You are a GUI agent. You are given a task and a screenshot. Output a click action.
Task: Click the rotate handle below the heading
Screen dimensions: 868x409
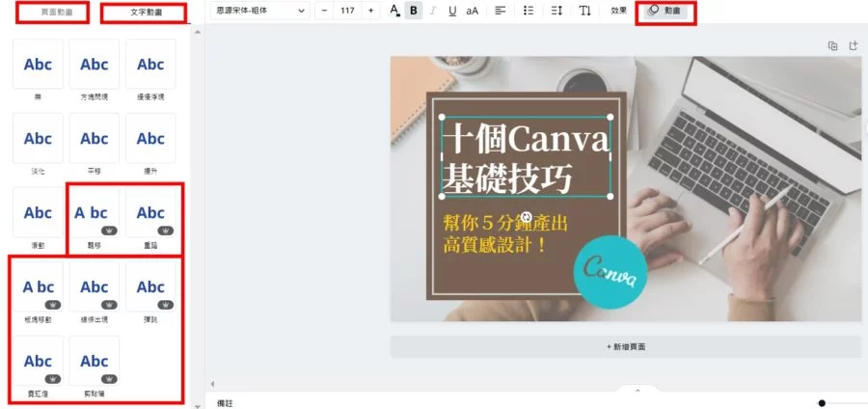[528, 217]
